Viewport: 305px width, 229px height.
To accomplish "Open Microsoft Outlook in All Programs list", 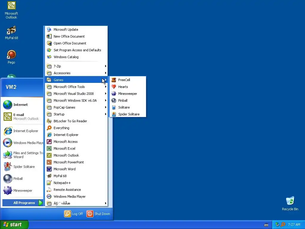I will tap(76, 155).
